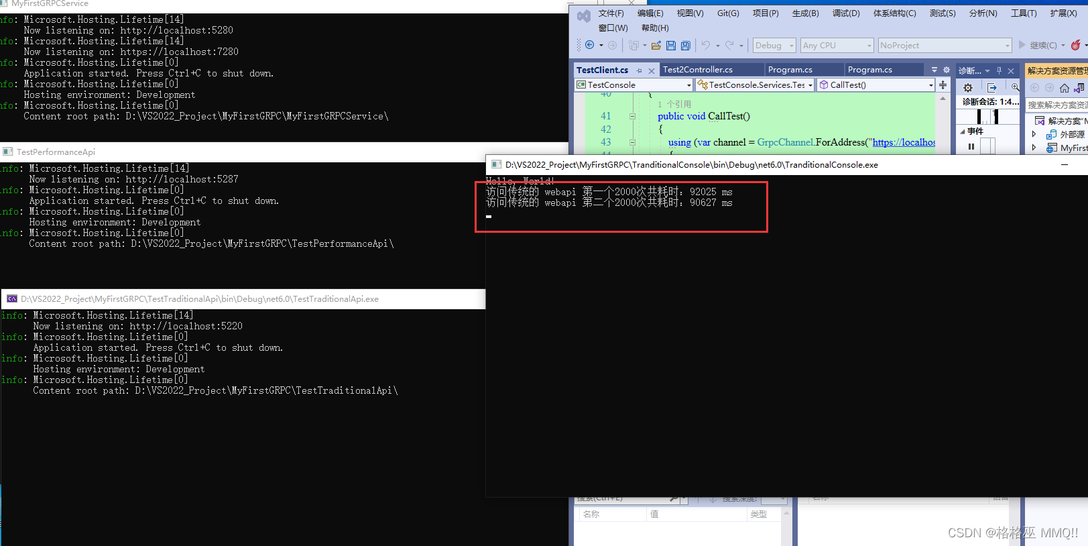Expand the MyFirst project tree node
This screenshot has width=1088, height=546.
pos(1034,148)
